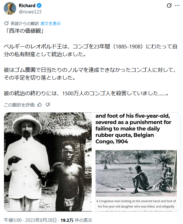This screenshot has width=183, height=224.
Task: Click translation icon beside 英語からの翻訳
Action: (x=6, y=23)
